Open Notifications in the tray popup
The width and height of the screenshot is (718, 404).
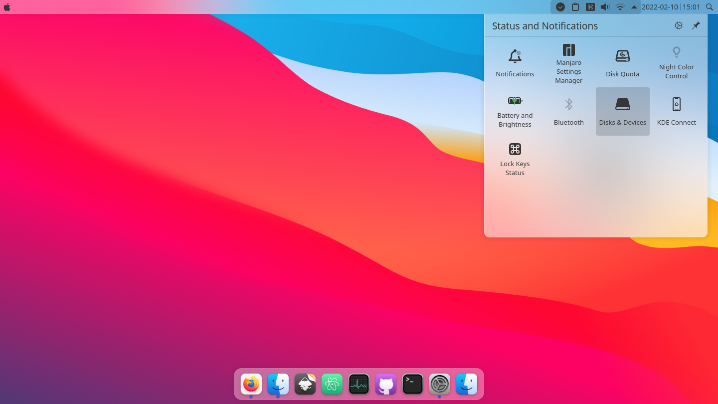[x=515, y=63]
